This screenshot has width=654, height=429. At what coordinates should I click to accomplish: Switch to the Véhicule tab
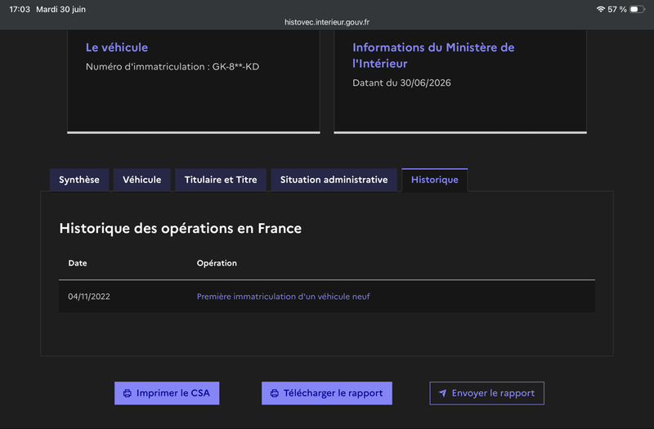click(141, 180)
